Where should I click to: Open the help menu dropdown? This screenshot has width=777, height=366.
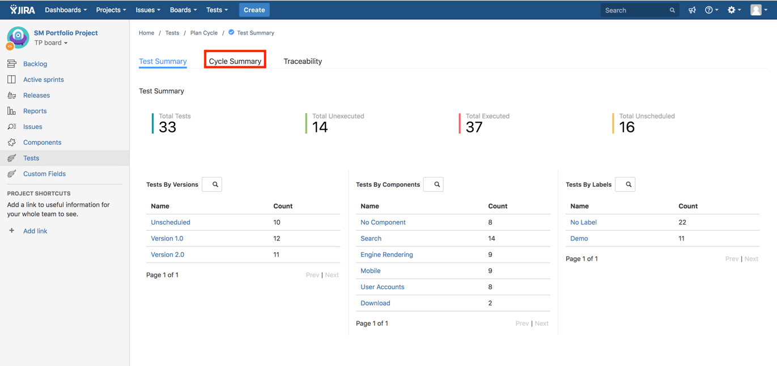711,10
